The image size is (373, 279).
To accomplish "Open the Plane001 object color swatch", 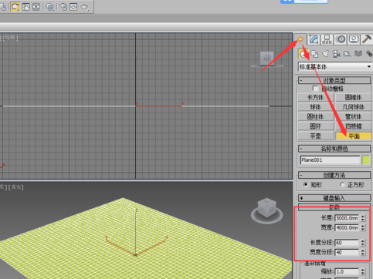I will point(366,160).
